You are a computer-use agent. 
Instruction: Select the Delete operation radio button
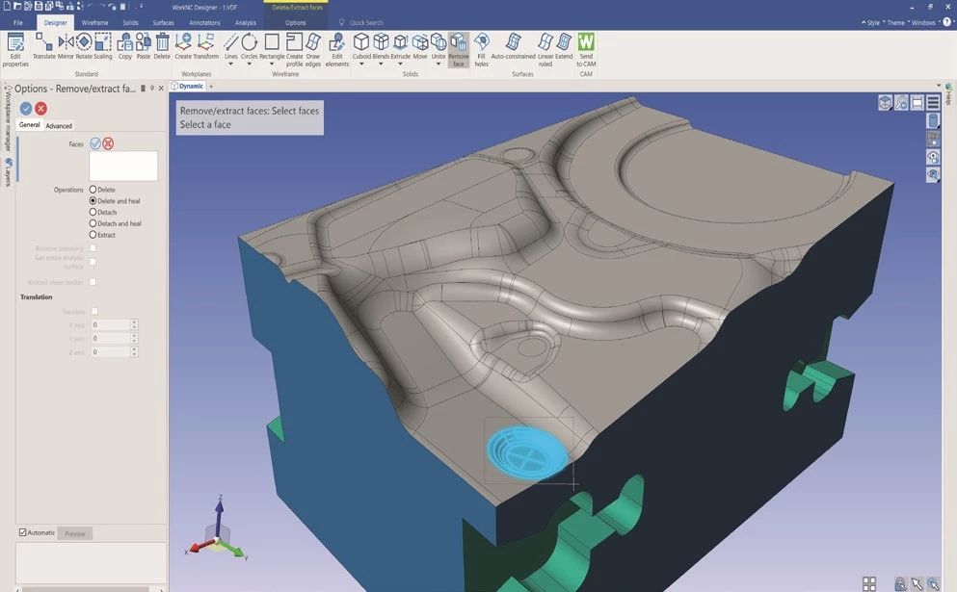coord(93,190)
